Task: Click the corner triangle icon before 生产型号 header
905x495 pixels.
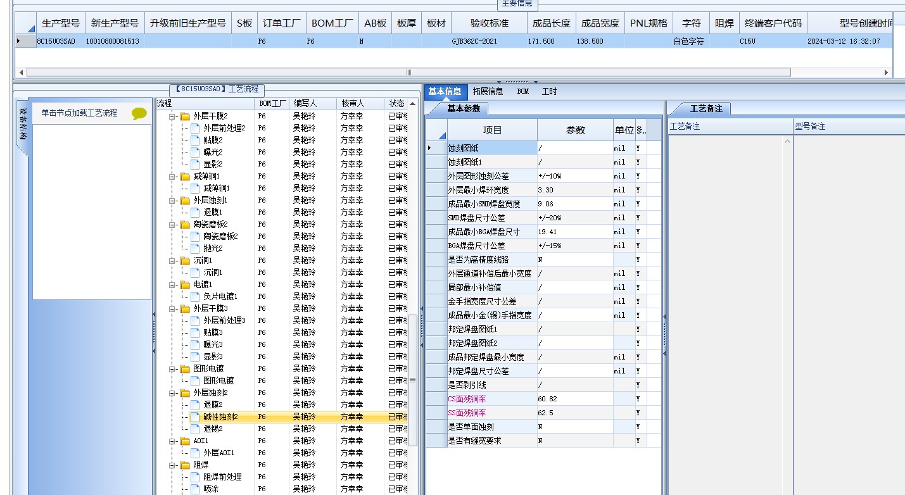Action: coord(30,28)
